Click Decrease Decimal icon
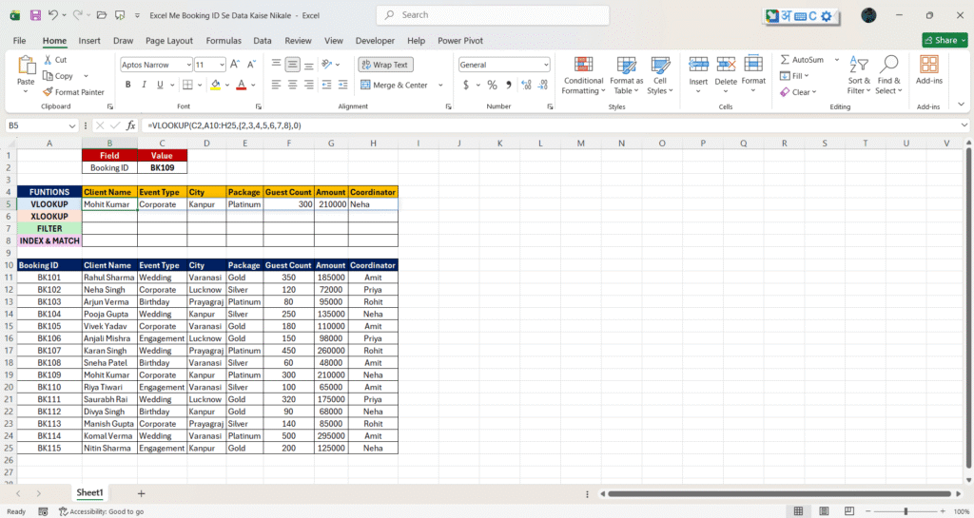The image size is (974, 518). pos(543,85)
